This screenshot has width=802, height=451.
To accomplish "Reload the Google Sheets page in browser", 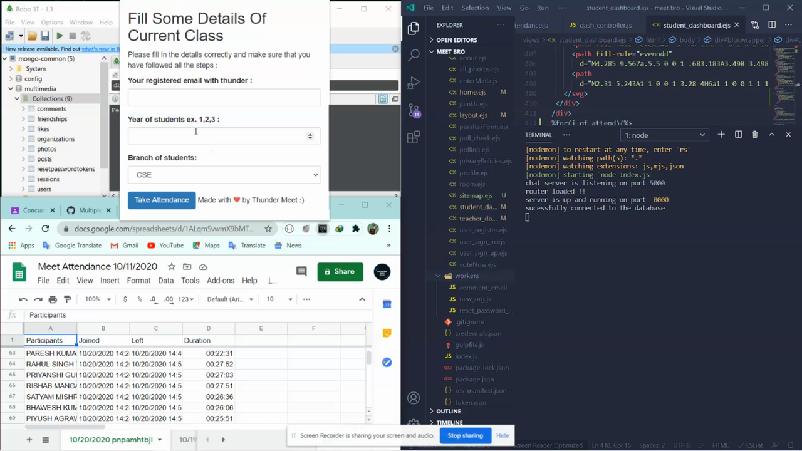I will pyautogui.click(x=45, y=229).
